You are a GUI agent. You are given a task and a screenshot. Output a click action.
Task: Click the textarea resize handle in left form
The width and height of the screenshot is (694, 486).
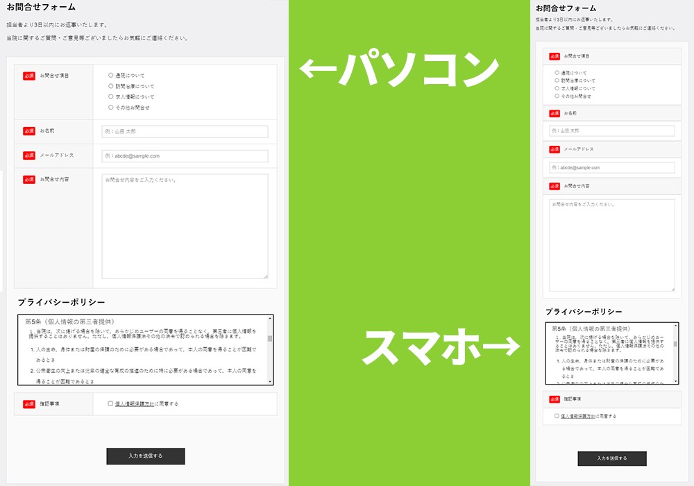click(265, 276)
